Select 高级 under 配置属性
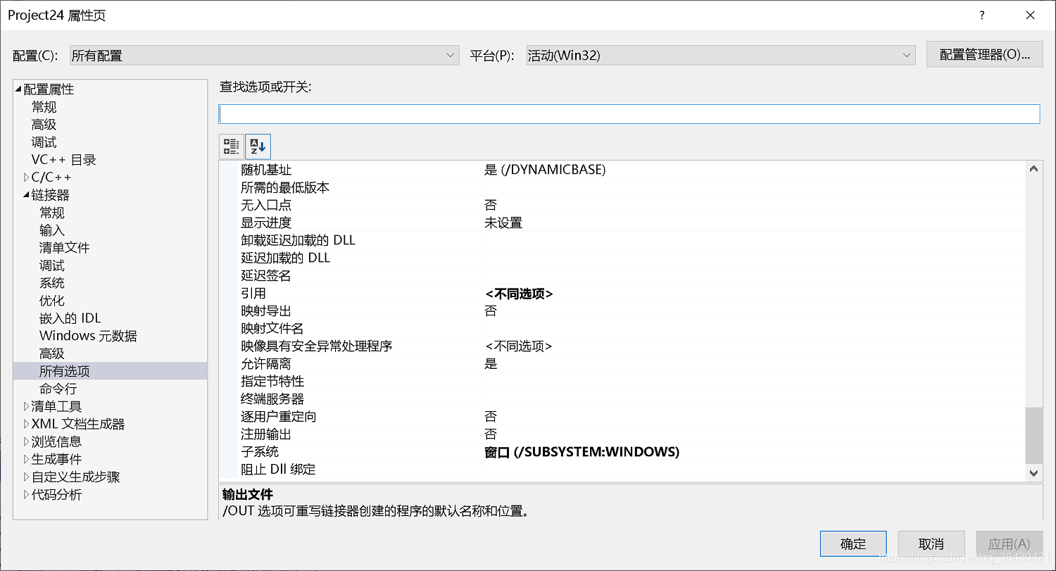Viewport: 1056px width, 571px height. 44,125
